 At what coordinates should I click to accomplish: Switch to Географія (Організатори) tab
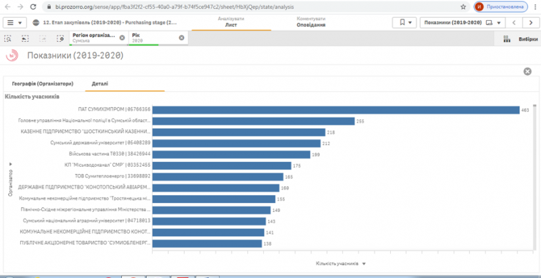pos(43,84)
